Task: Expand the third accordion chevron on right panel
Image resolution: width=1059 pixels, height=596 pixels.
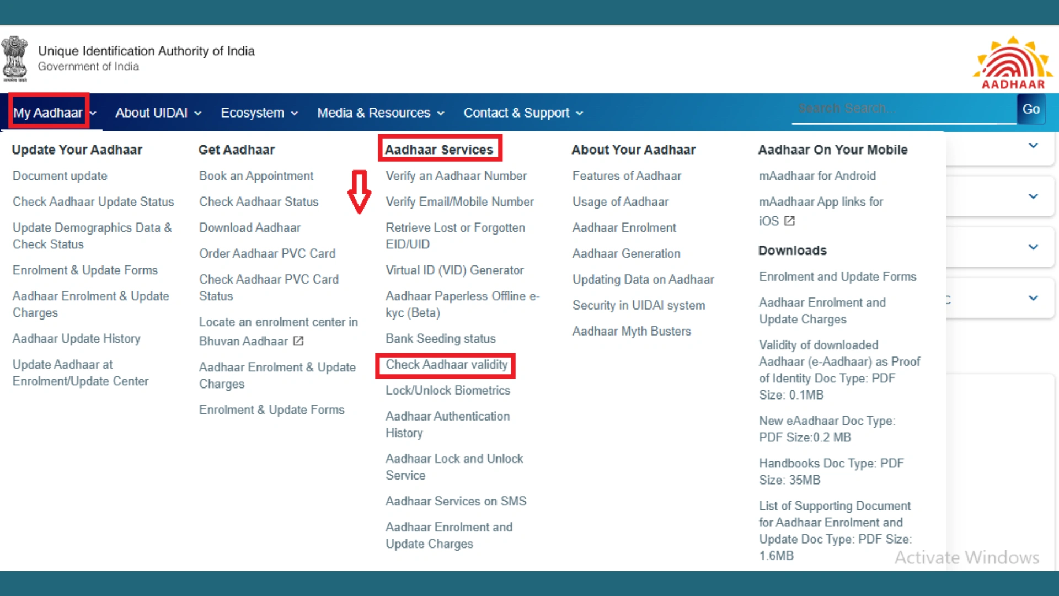Action: (1034, 247)
